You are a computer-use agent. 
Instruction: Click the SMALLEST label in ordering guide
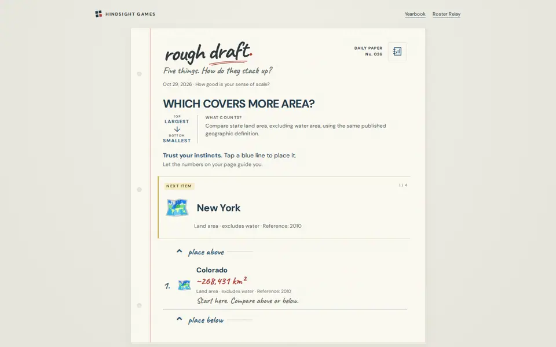click(x=177, y=141)
